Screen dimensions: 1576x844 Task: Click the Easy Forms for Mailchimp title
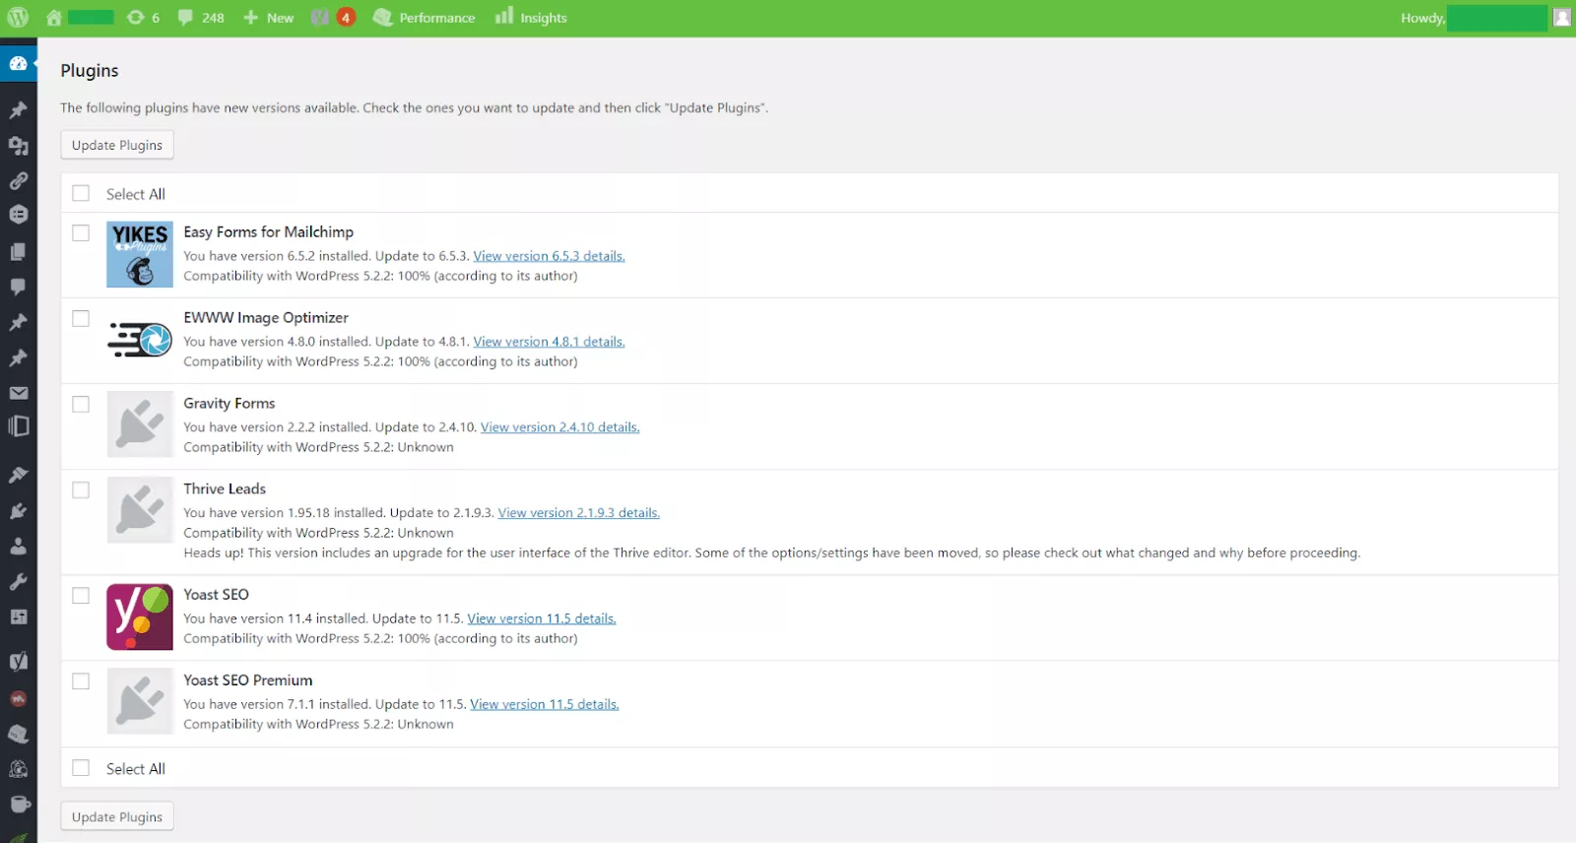tap(268, 231)
